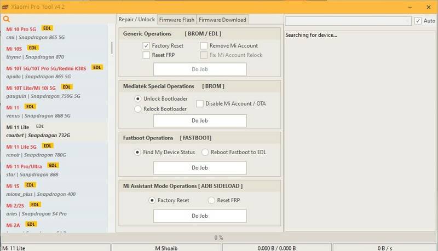The height and width of the screenshot is (251, 438).
Task: Click the 0 % progress bar
Action: pyautogui.click(x=218, y=238)
